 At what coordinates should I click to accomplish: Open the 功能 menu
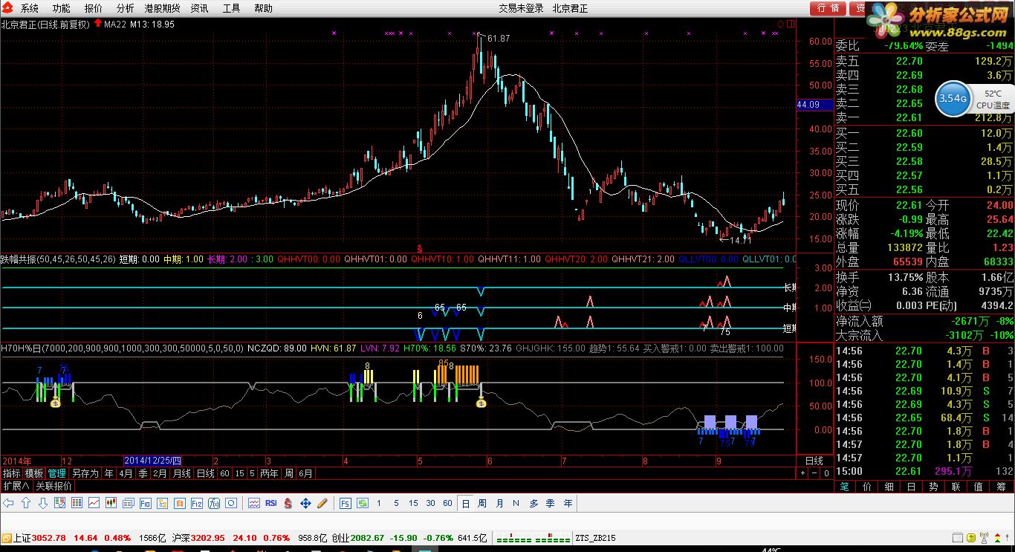coord(62,8)
